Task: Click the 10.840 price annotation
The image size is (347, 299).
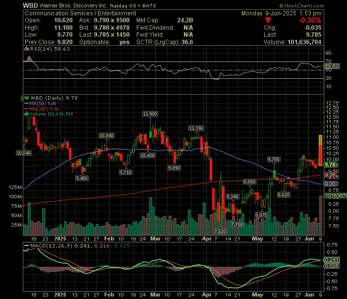Action: pos(107,136)
